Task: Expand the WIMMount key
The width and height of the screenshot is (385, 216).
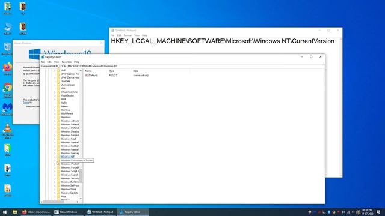Action: pos(55,113)
